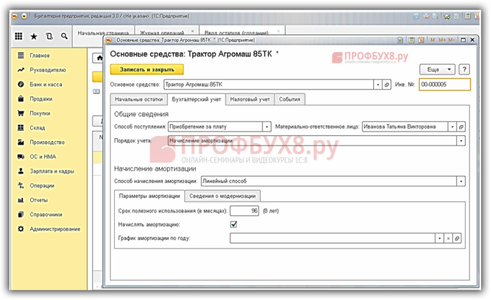Maximize the Основные средства dialog window

tap(463, 40)
